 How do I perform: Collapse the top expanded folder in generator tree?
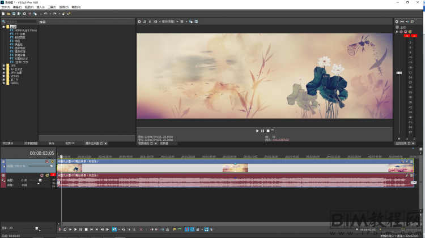tap(3, 27)
